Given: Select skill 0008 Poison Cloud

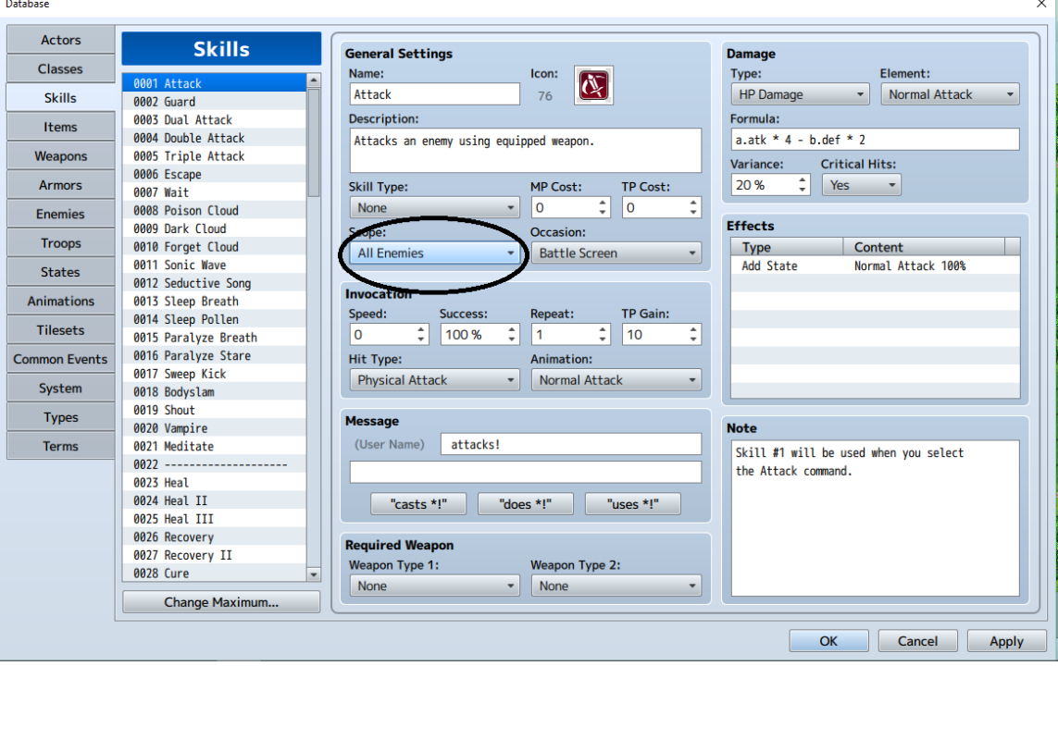Looking at the screenshot, I should (x=214, y=211).
